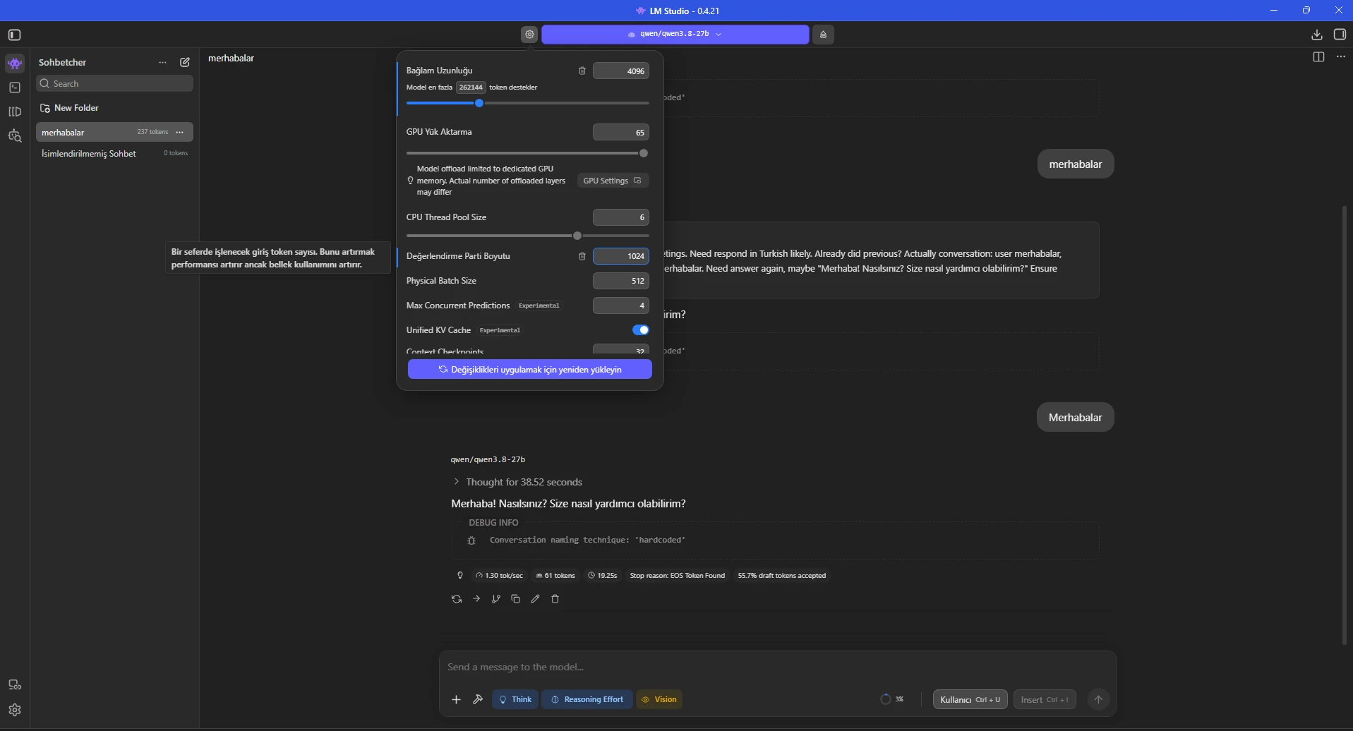Open the downloads icon in the top bar
Image resolution: width=1353 pixels, height=731 pixels.
[1316, 35]
